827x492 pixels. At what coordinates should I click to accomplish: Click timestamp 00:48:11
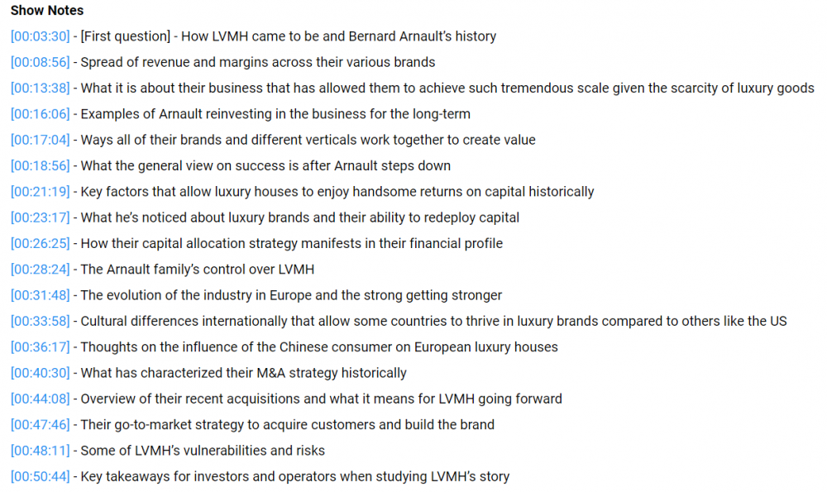tap(40, 451)
